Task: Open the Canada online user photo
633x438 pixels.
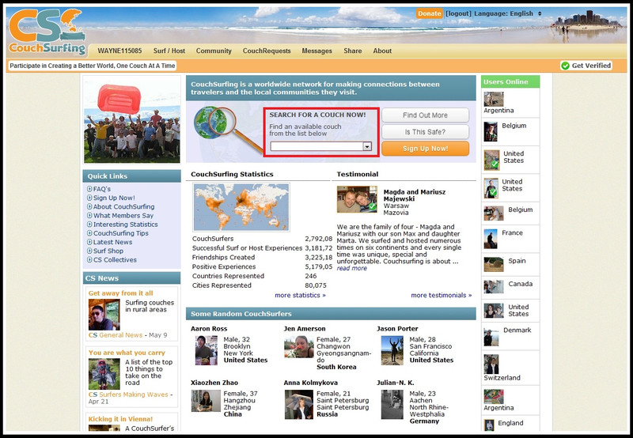Action: [494, 287]
